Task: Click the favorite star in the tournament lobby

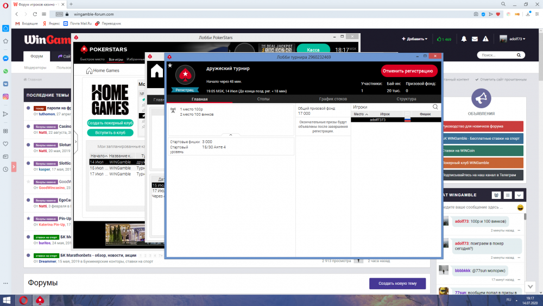Action: coord(170,65)
